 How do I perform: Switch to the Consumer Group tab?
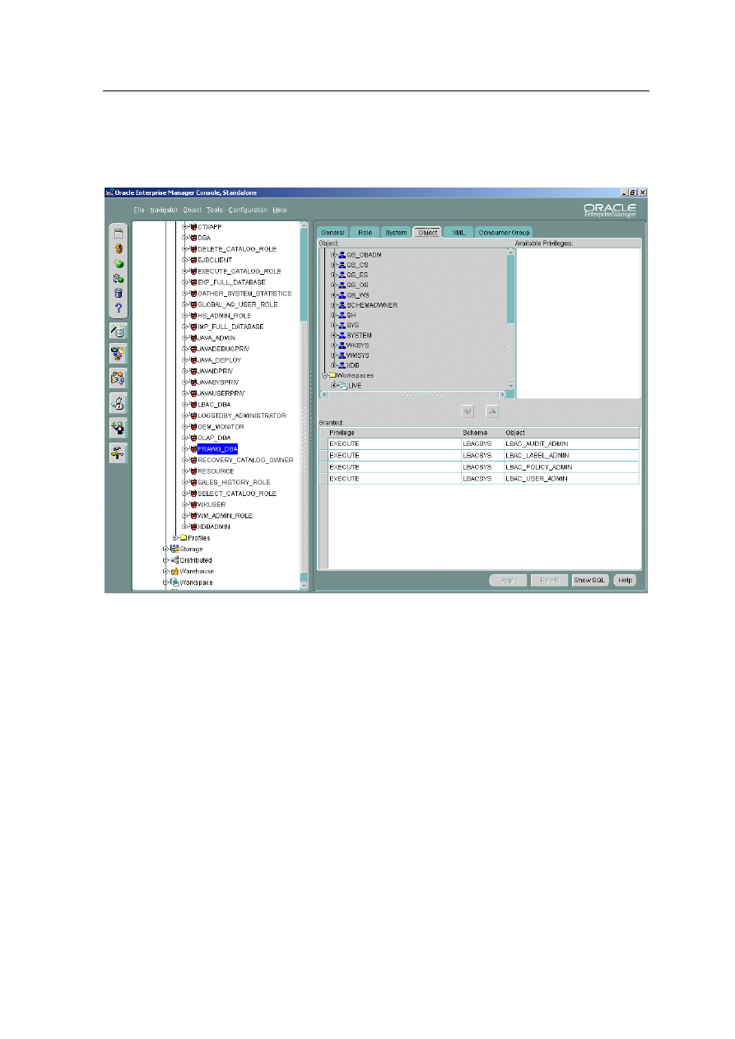point(504,233)
